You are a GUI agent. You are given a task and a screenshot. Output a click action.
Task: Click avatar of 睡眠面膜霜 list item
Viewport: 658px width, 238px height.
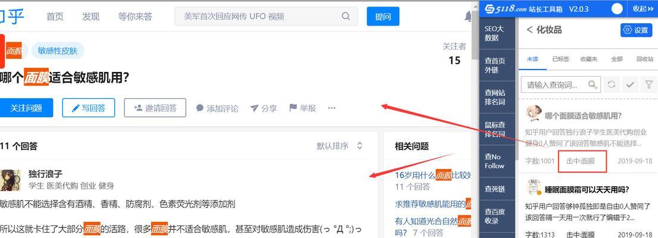coord(534,187)
